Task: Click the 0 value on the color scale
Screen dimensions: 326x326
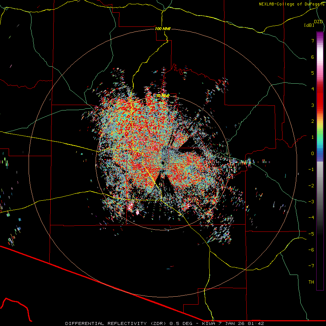Action: (313, 154)
